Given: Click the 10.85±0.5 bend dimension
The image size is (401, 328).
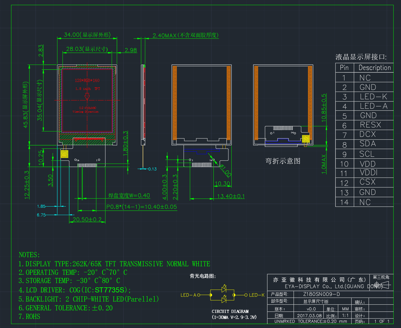Looking at the screenshot, I should click(x=324, y=108).
